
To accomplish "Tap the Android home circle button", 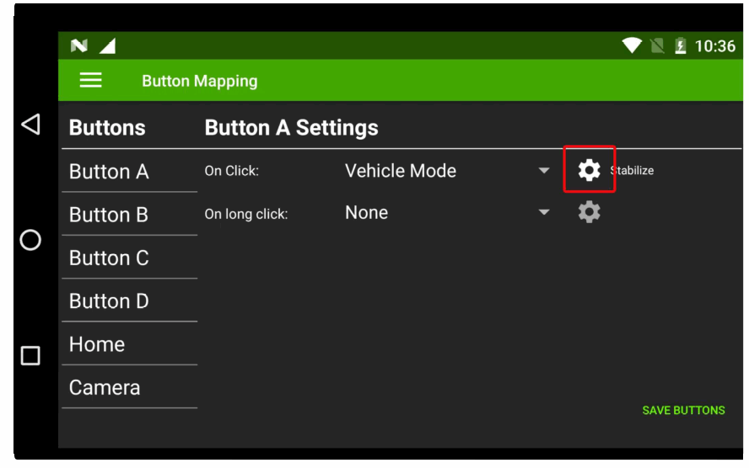I will (30, 241).
